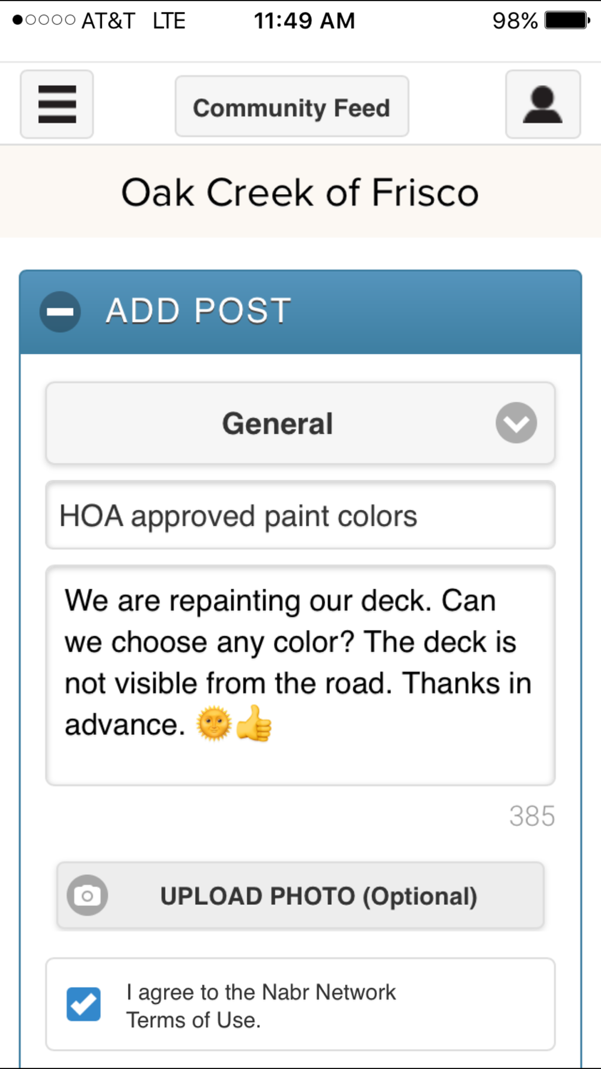Viewport: 601px width, 1069px height.
Task: Open the General category dropdown
Action: click(300, 423)
